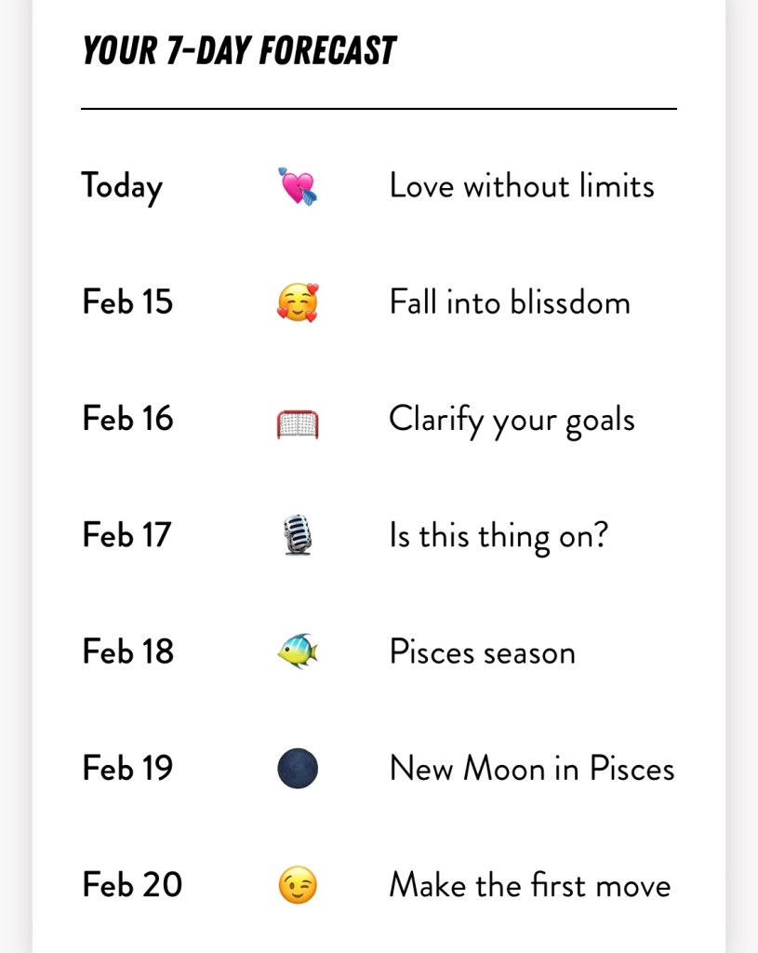Viewport: 758px width, 953px height.
Task: Open the "Clarify your goals" forecast
Action: tap(512, 420)
